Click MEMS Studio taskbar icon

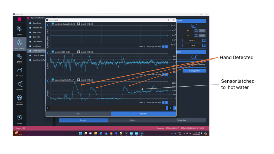pos(142,133)
